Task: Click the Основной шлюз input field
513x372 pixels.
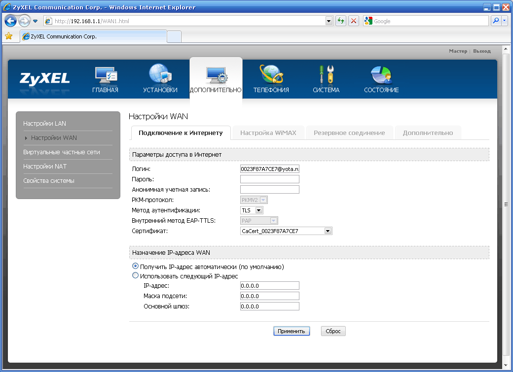Action: click(x=270, y=306)
